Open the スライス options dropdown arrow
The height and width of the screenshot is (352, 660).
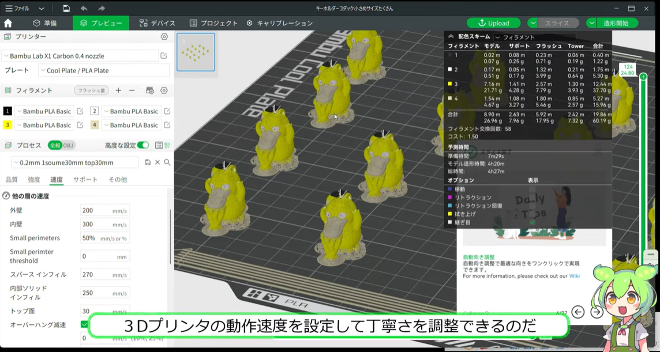pos(532,23)
